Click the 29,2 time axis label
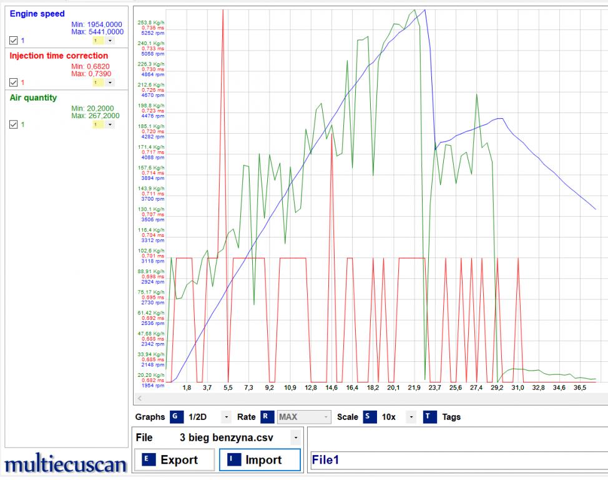The image size is (608, 480). point(497,387)
